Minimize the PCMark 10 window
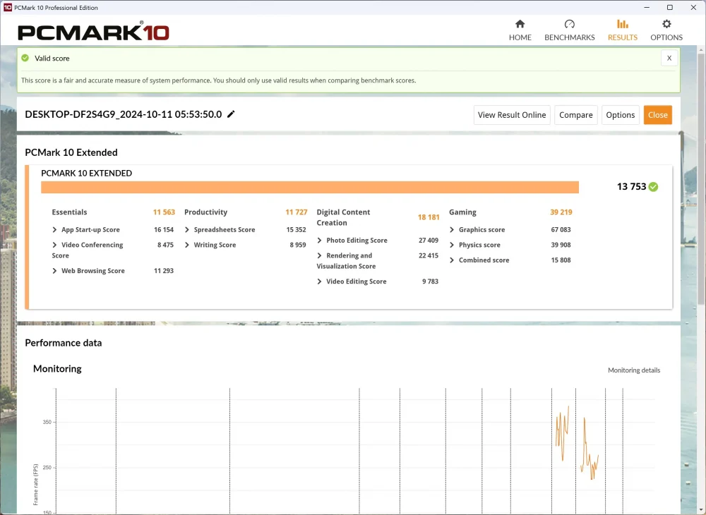Image resolution: width=706 pixels, height=515 pixels. pos(647,8)
